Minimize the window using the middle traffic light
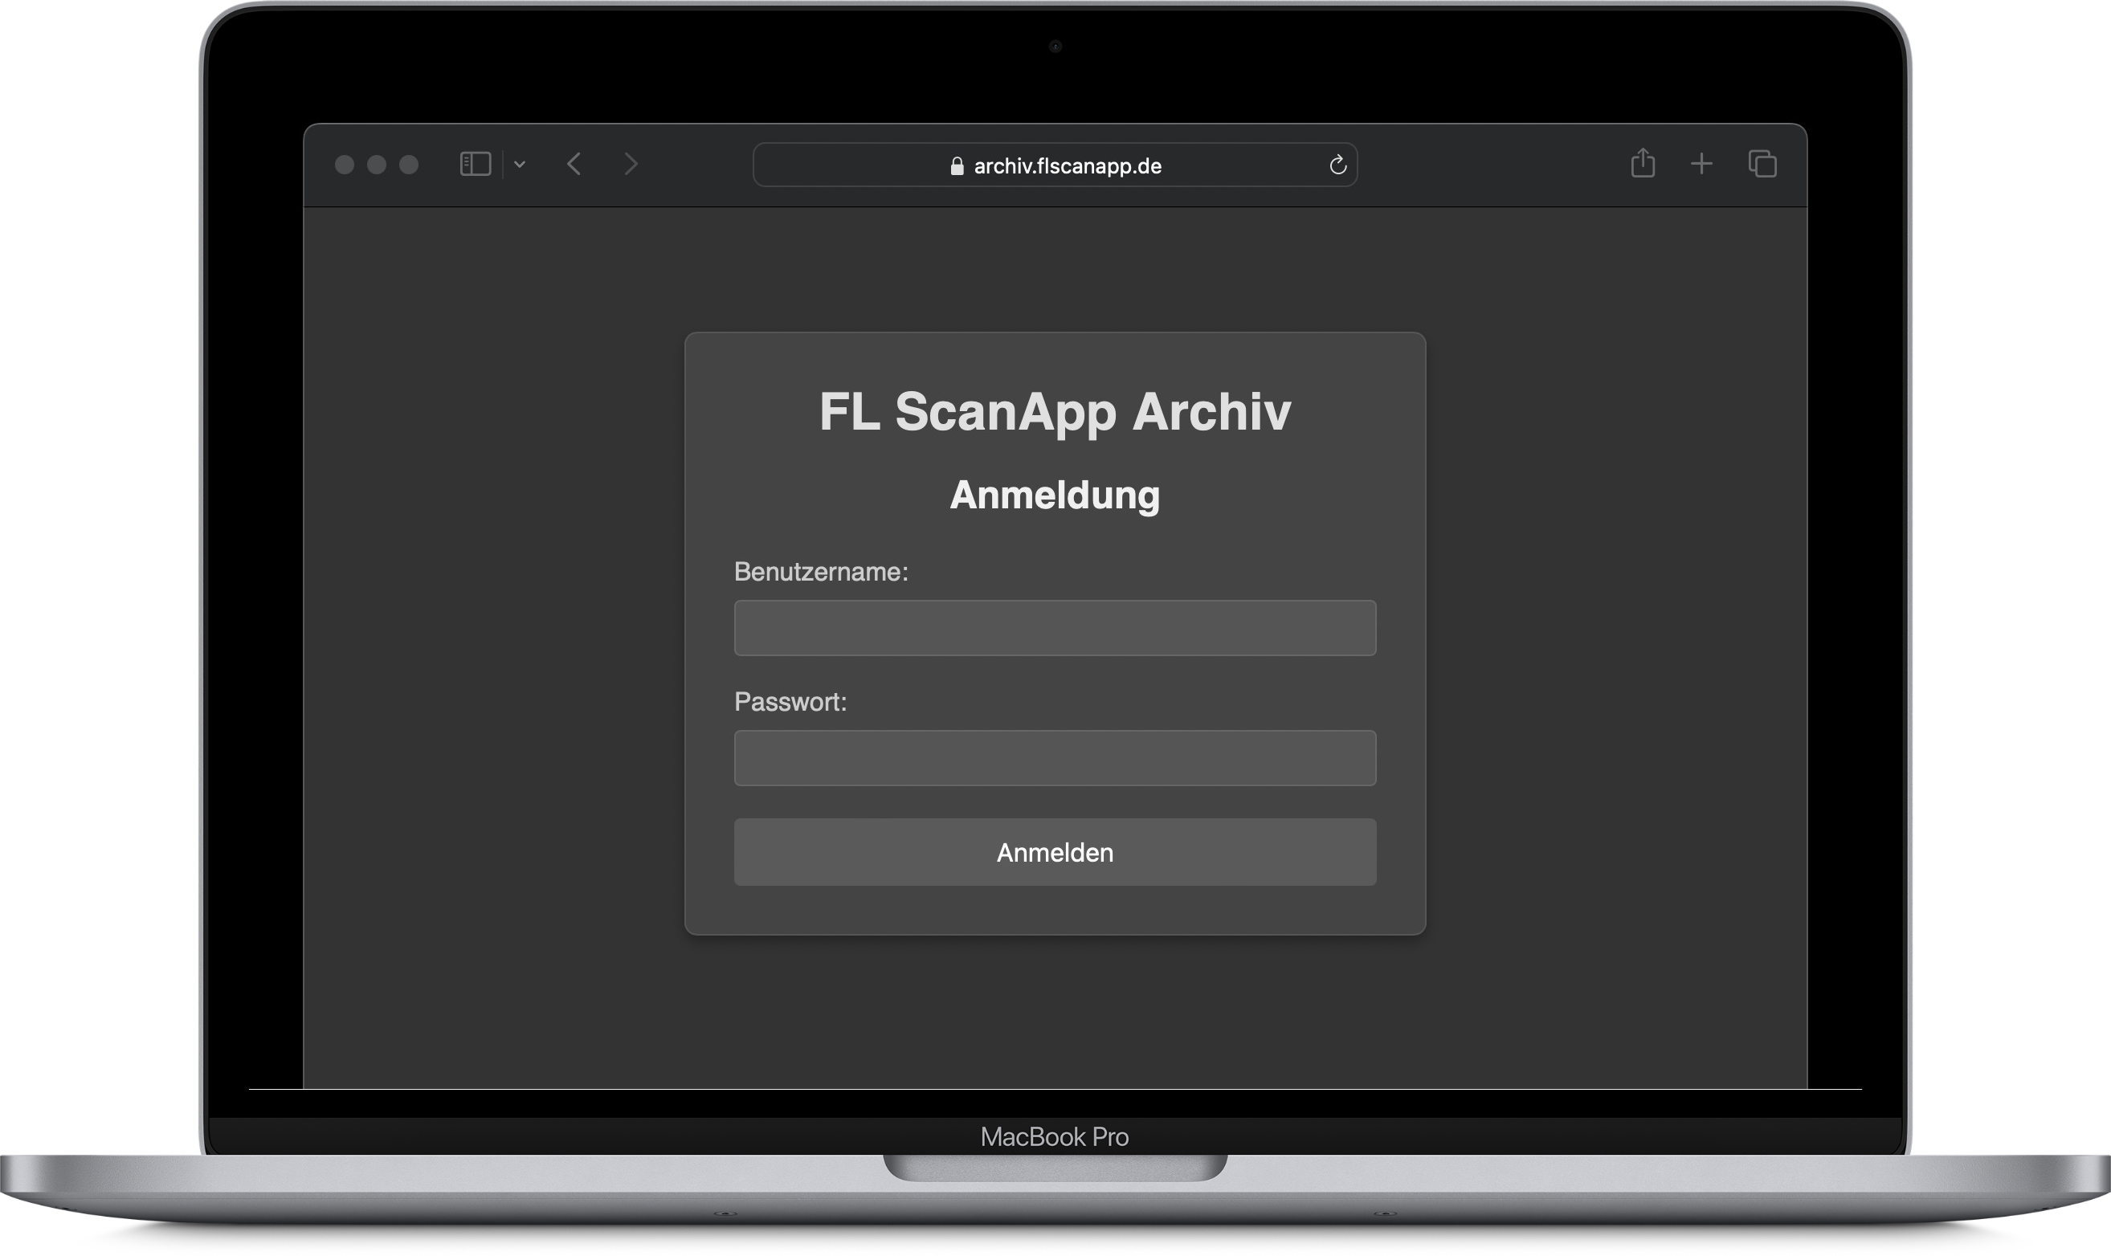This screenshot has height=1256, width=2111. pos(377,164)
